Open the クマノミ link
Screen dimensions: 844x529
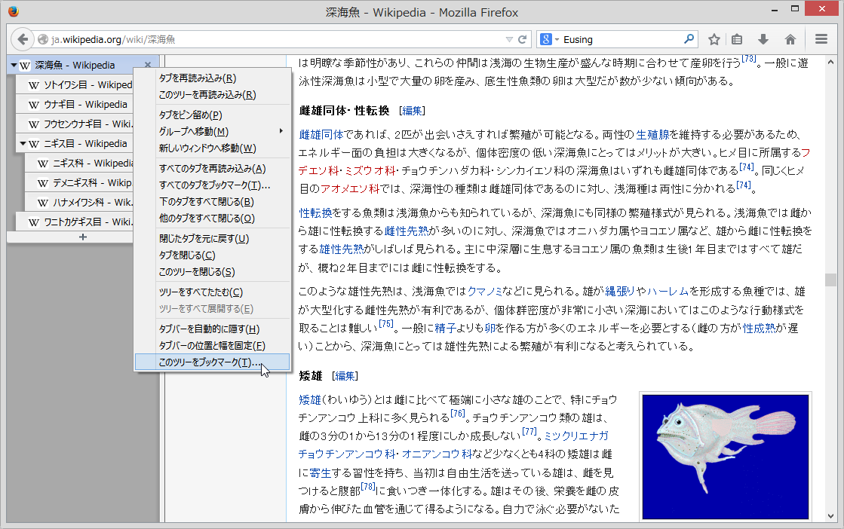coord(484,292)
